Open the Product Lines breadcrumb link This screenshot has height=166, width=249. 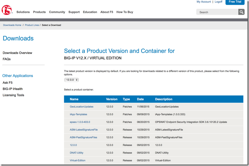click(x=32, y=25)
